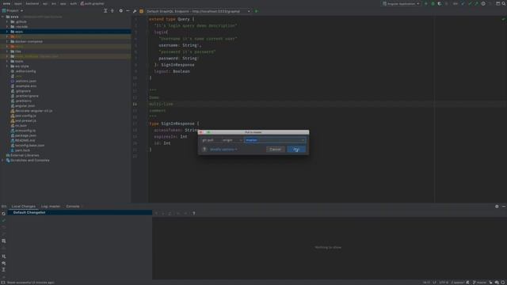Open the origin remote dropdown
This screenshot has height=285, width=507.
232,140
